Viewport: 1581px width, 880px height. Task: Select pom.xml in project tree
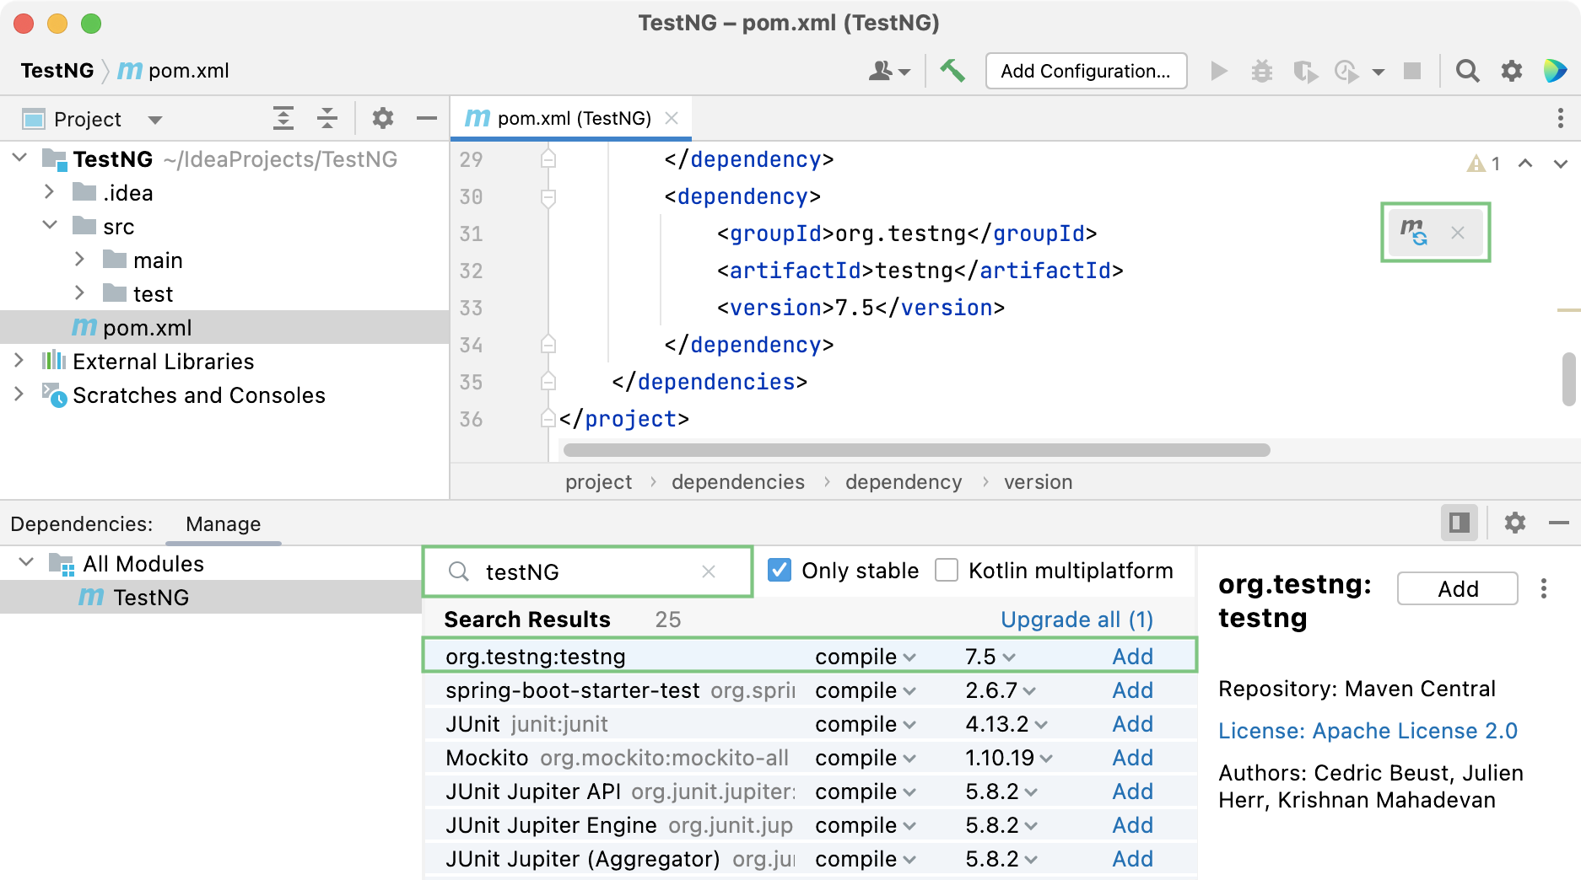(x=224, y=327)
